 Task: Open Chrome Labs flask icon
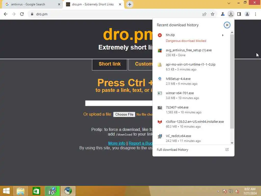point(223,14)
